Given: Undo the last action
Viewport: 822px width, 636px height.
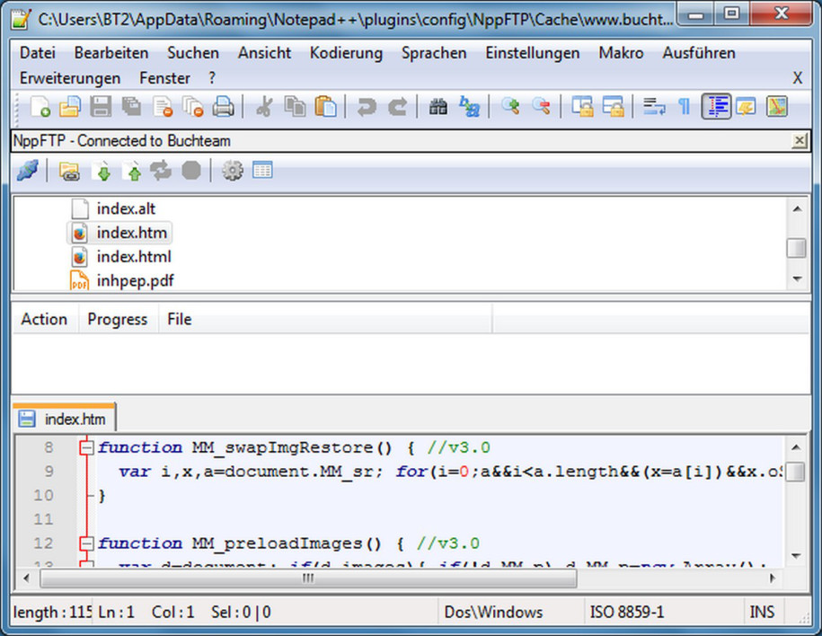Looking at the screenshot, I should 367,106.
